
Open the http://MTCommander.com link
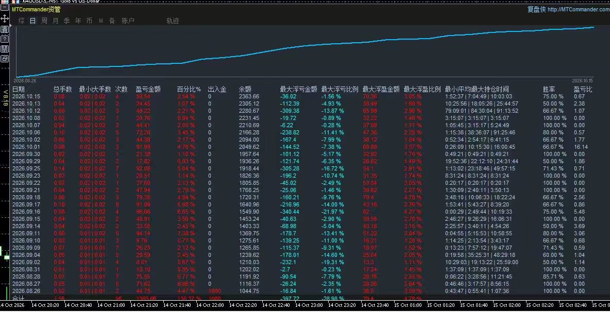pyautogui.click(x=579, y=10)
